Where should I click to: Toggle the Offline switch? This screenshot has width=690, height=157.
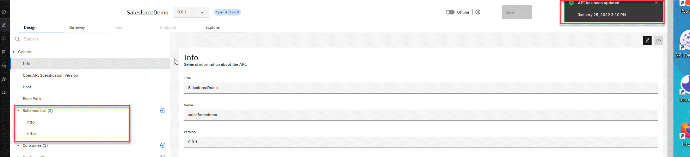(450, 12)
